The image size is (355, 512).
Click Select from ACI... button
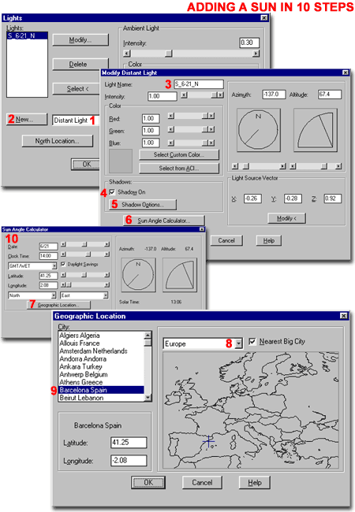click(179, 169)
